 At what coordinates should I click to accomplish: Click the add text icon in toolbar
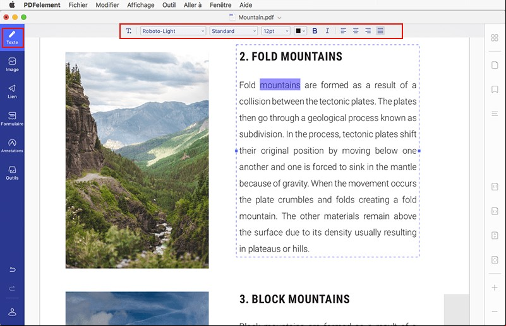pyautogui.click(x=128, y=31)
